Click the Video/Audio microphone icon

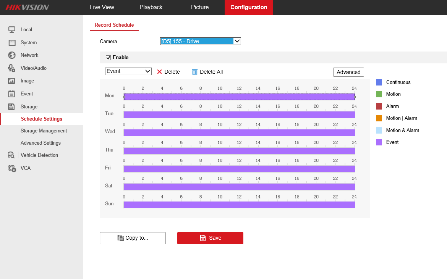pyautogui.click(x=12, y=68)
